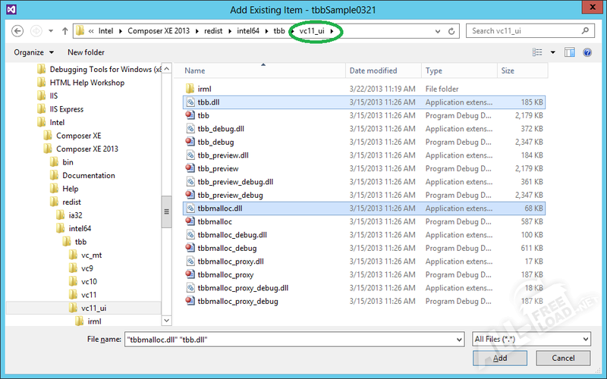Open the All Files type dropdown

(x=530, y=339)
